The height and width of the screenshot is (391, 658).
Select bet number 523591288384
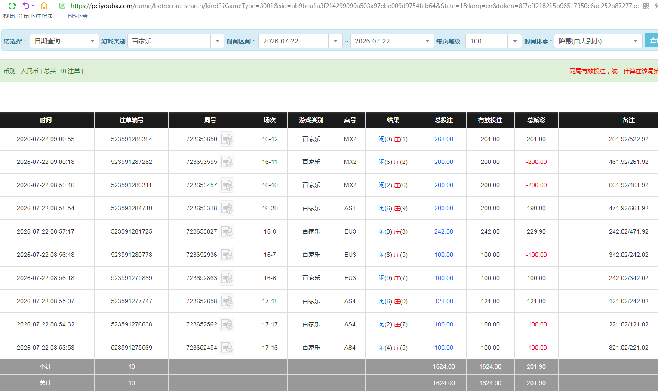(132, 139)
